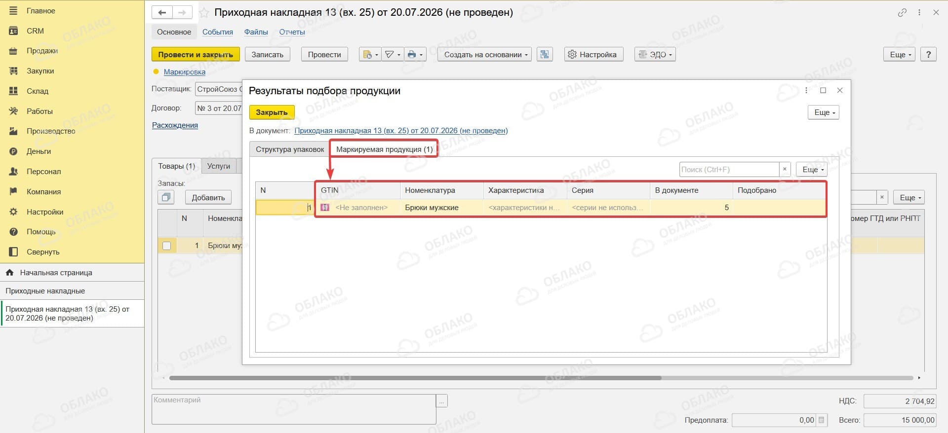948x433 pixels.
Task: Click the home icon of Начальная страница
Action: coord(9,273)
